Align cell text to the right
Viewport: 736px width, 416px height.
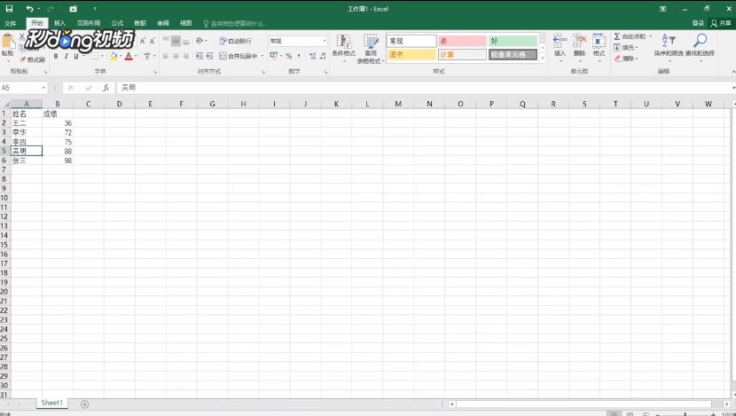point(186,57)
